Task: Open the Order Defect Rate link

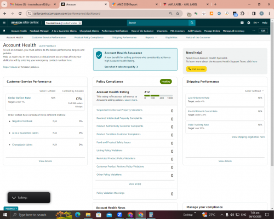Action: (19, 98)
